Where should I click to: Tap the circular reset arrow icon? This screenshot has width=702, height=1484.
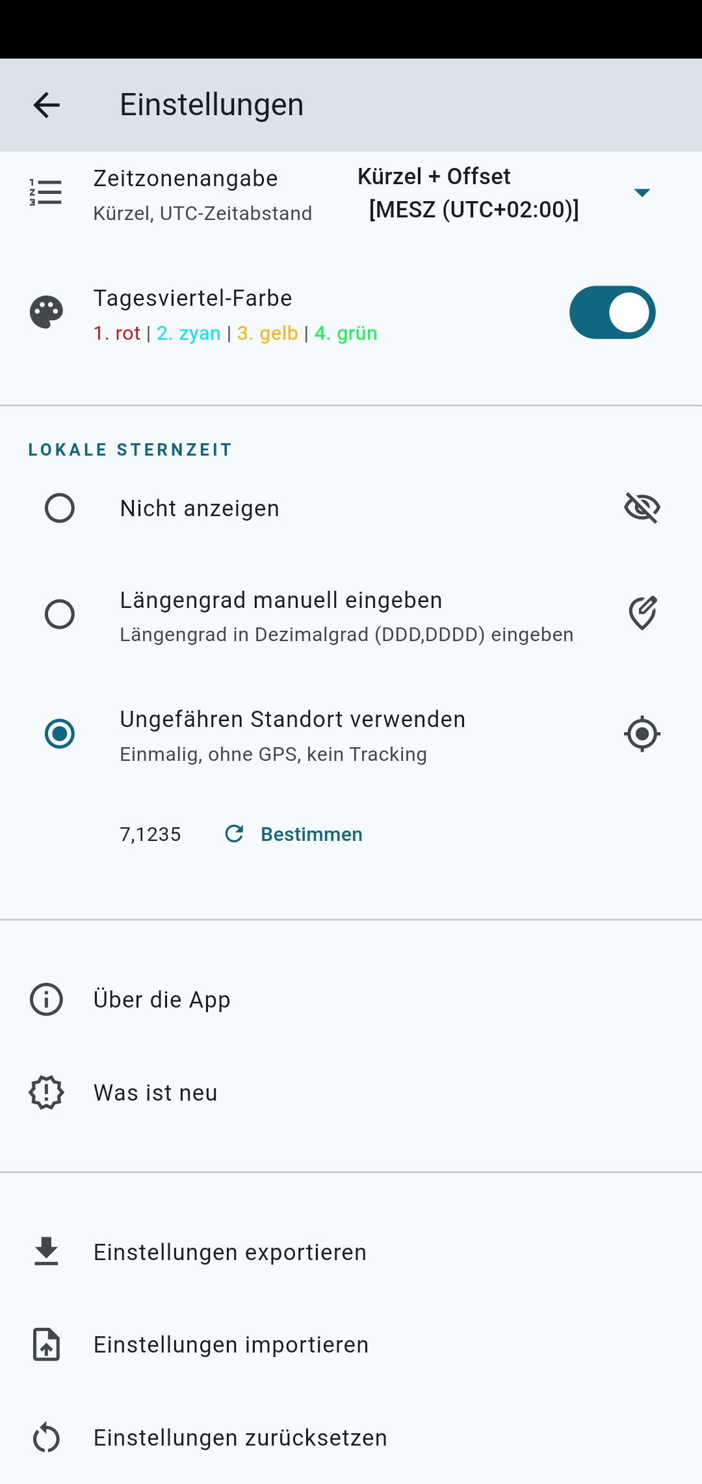click(46, 1437)
